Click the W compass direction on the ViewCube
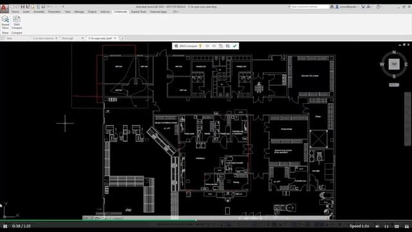The width and height of the screenshot is (412, 232). (382, 64)
